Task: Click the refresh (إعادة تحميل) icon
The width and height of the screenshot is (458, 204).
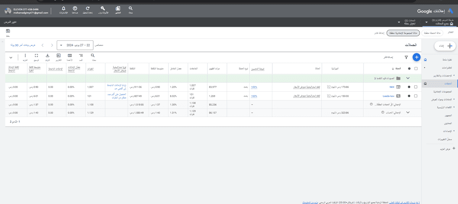Action: tap(88, 8)
